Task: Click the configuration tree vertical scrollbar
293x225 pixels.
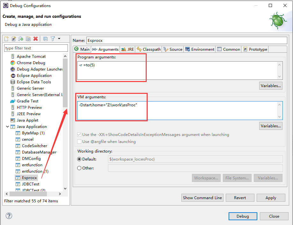Action: click(x=65, y=83)
